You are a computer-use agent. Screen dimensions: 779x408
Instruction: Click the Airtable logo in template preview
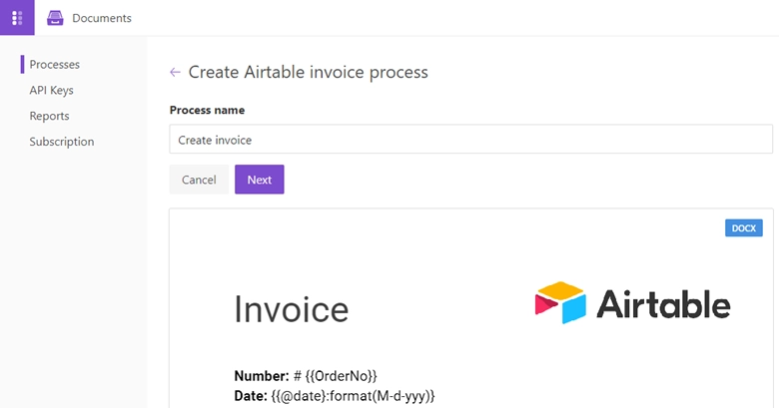632,303
